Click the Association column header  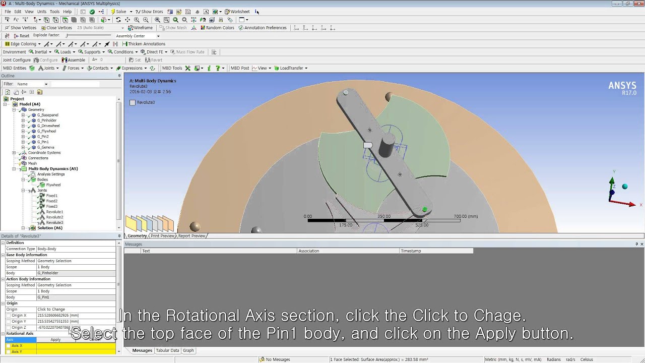tap(348, 251)
